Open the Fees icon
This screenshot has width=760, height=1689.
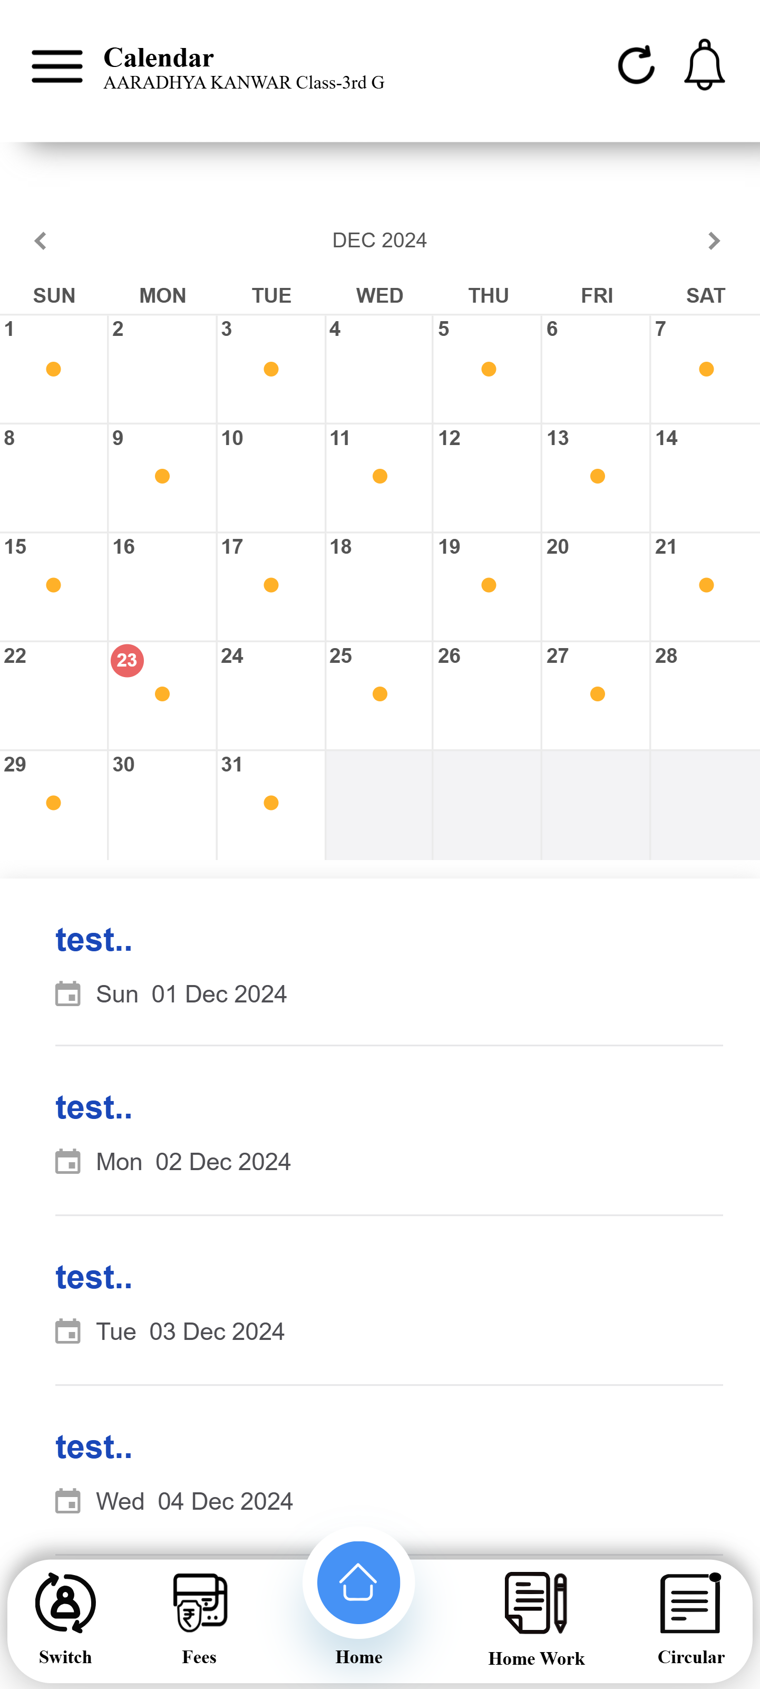tap(200, 1604)
